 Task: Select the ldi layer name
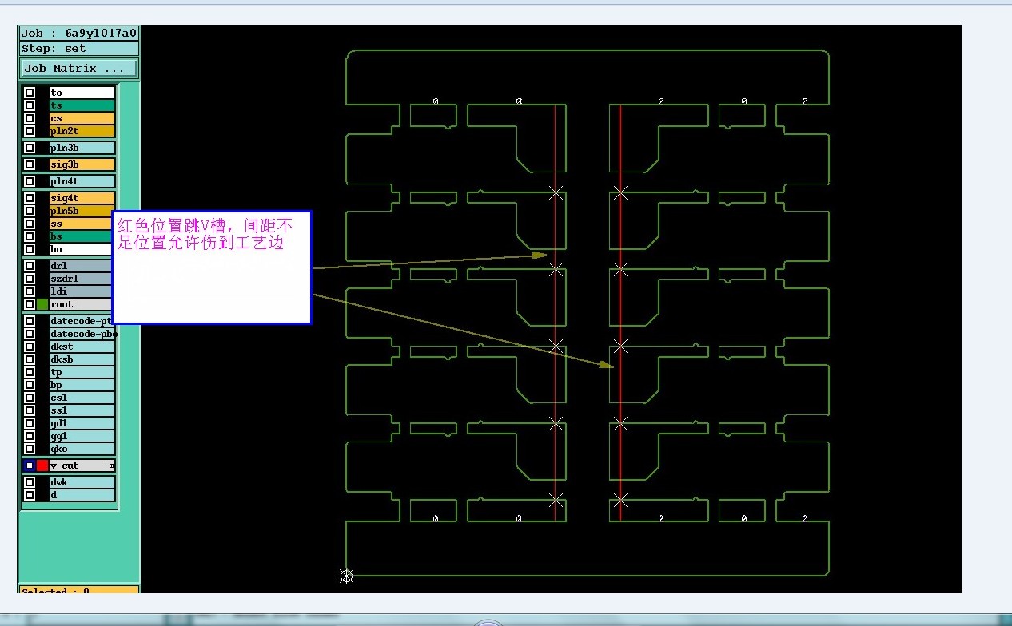pos(82,291)
